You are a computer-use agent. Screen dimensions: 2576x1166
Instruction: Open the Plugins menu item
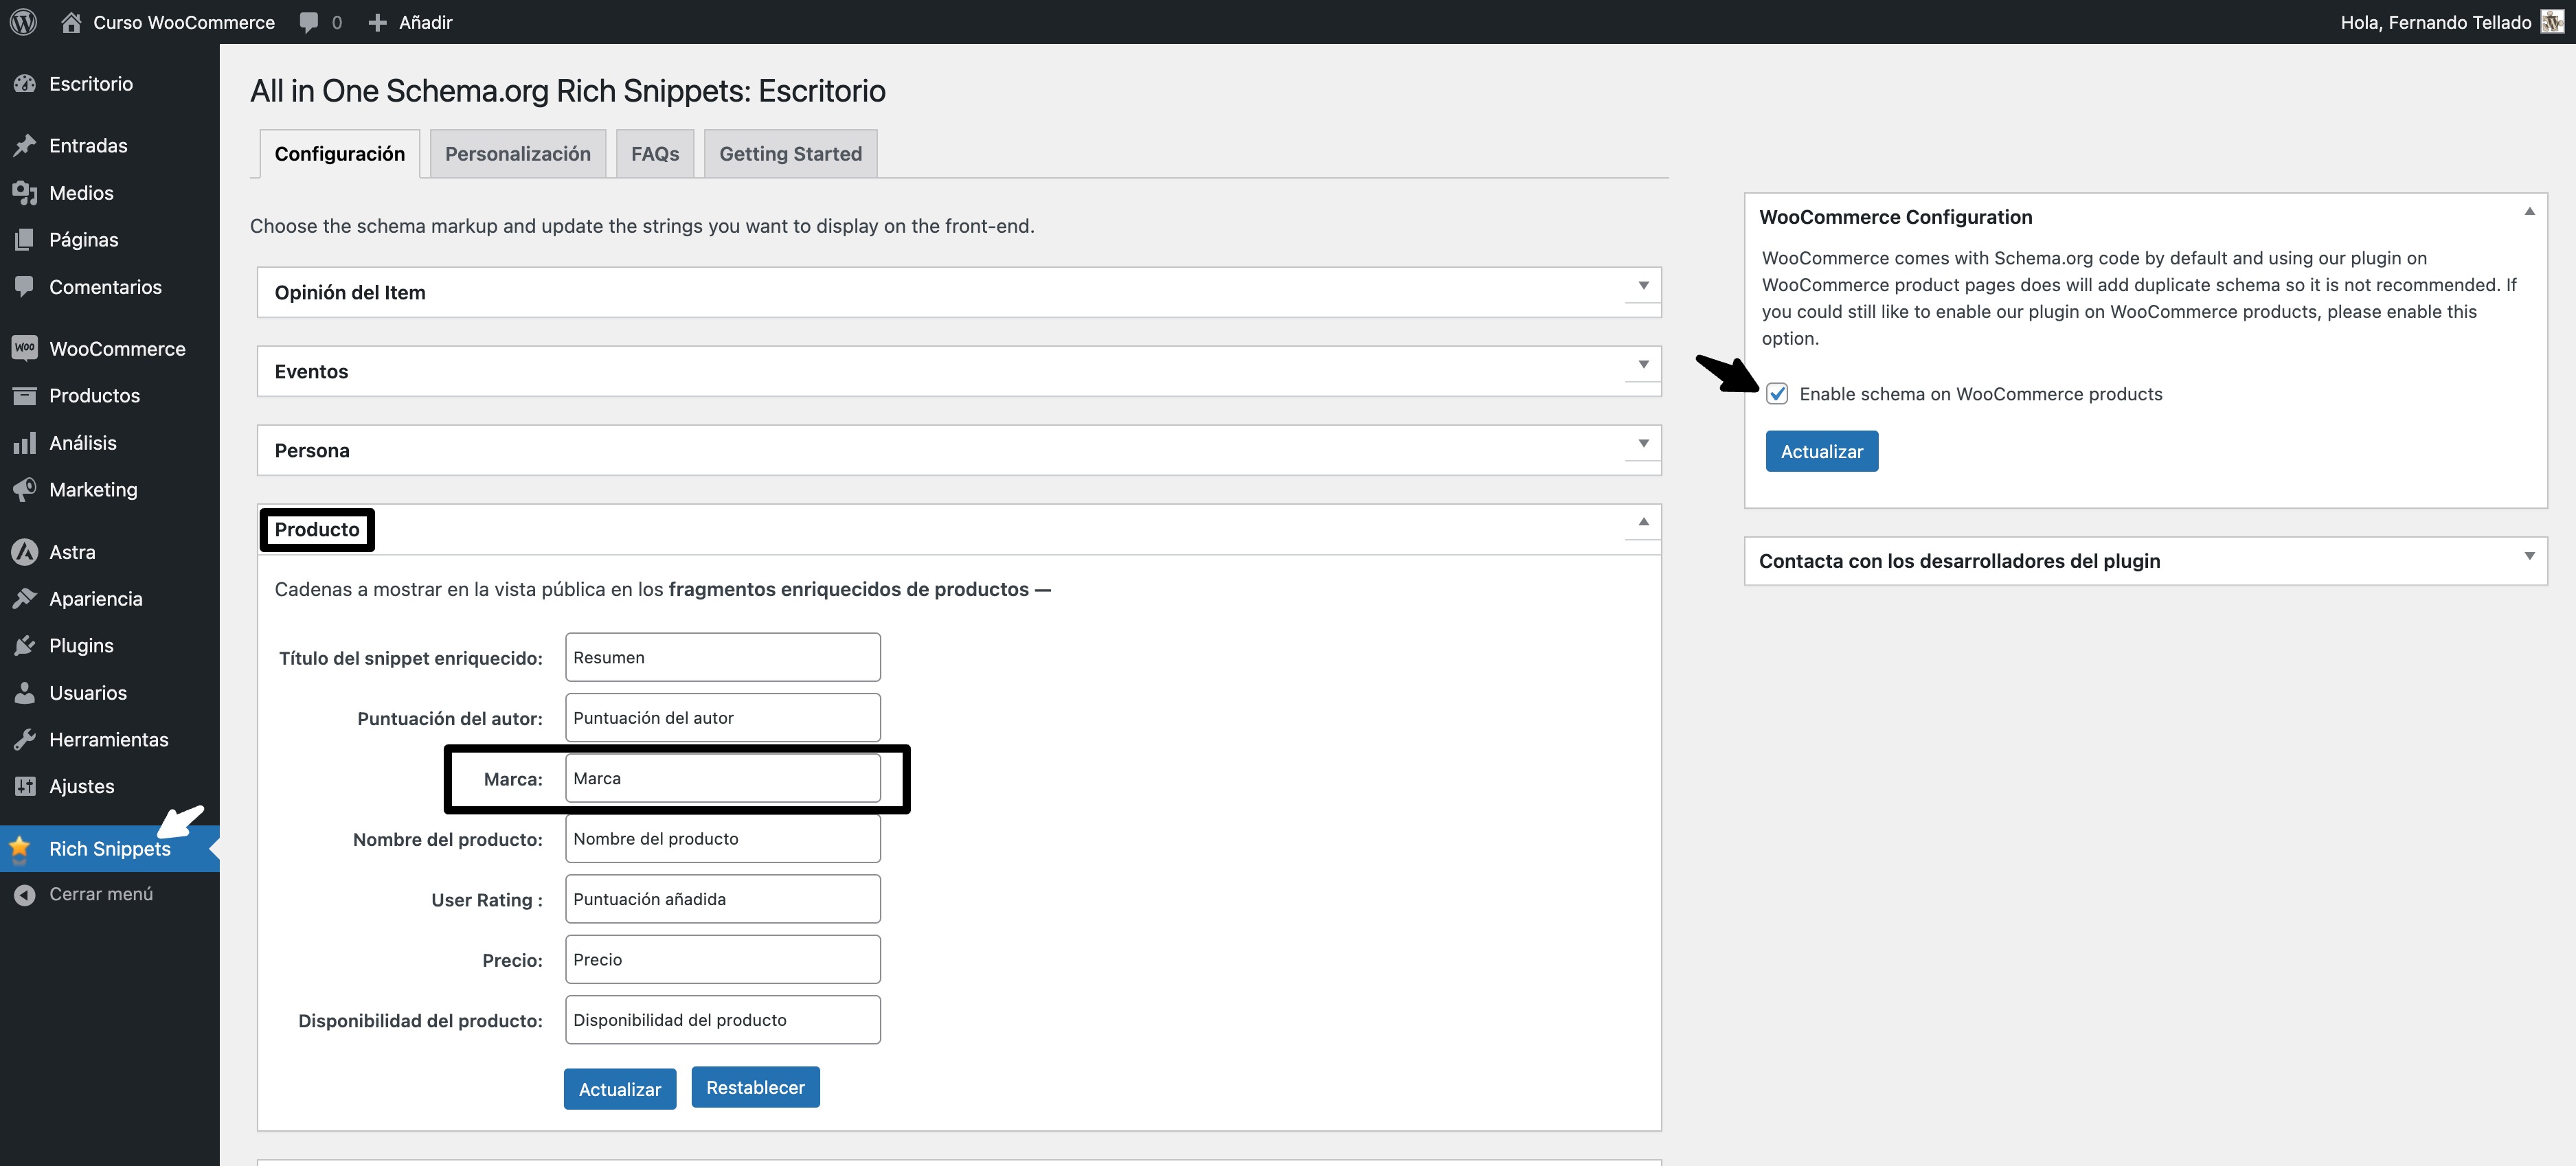pyautogui.click(x=110, y=646)
